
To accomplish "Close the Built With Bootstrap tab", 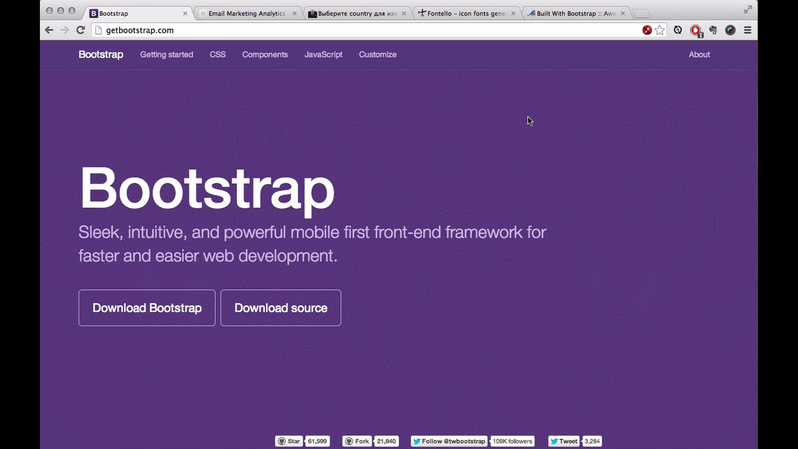I will (x=623, y=13).
